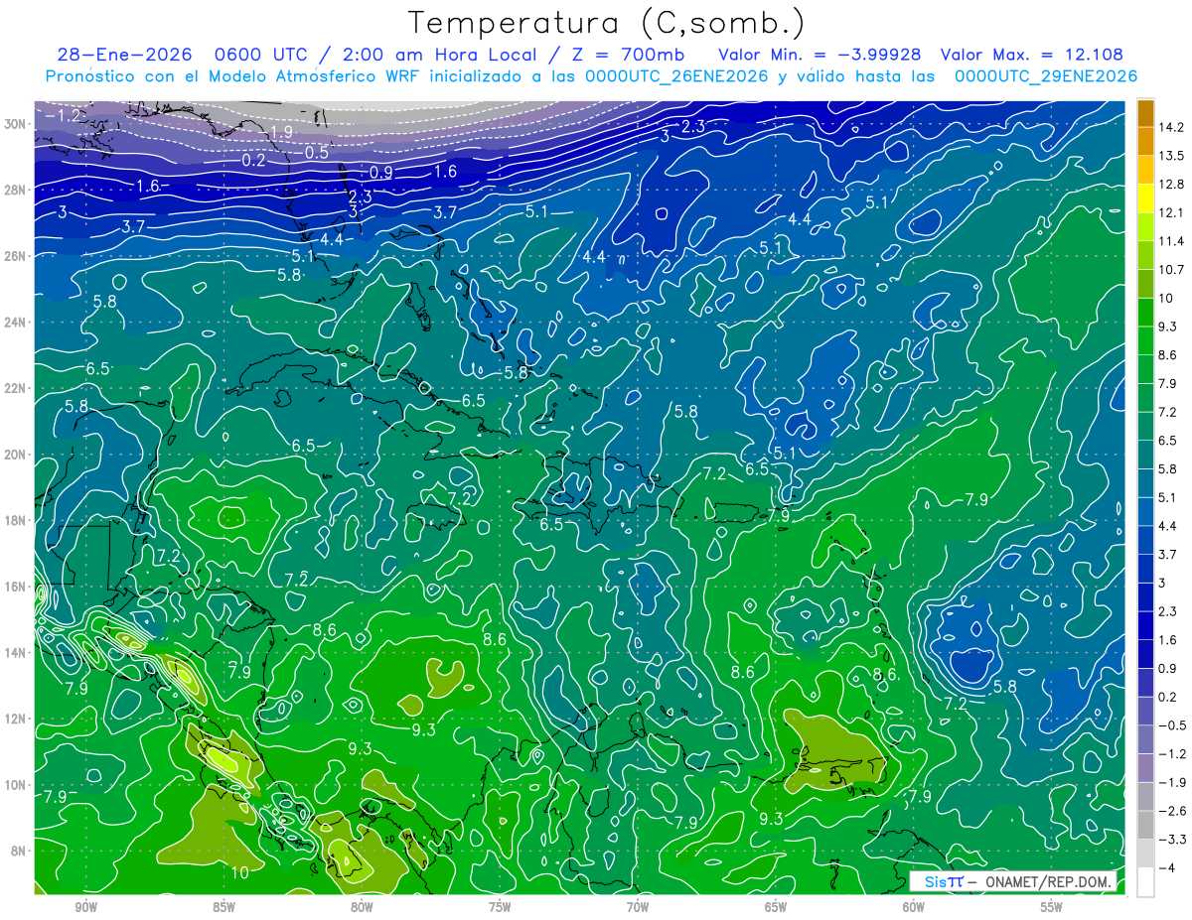Click the 'SisTT - ONAMET/REP.DOM.' logo box
The height and width of the screenshot is (920, 1192).
(1015, 881)
